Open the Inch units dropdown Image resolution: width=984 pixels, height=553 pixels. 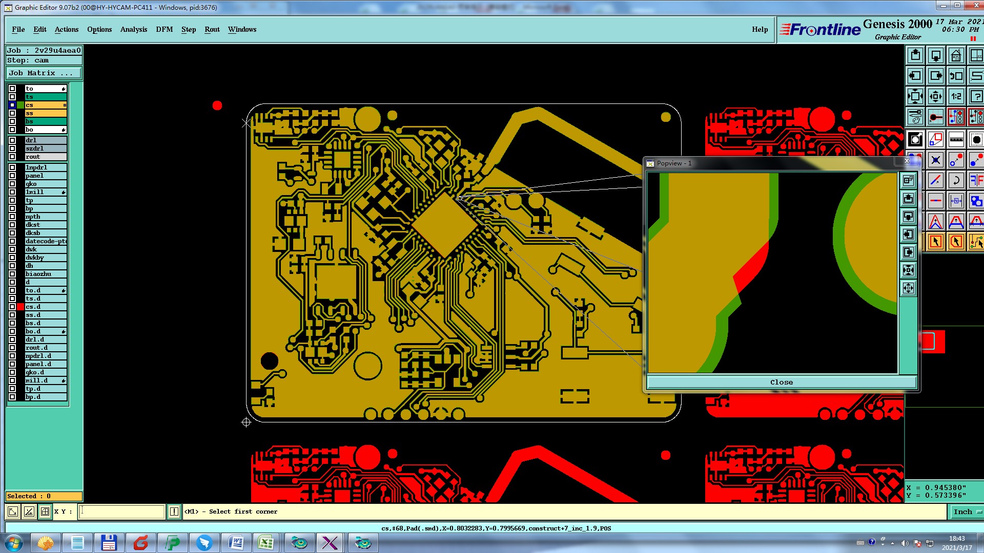pos(967,512)
